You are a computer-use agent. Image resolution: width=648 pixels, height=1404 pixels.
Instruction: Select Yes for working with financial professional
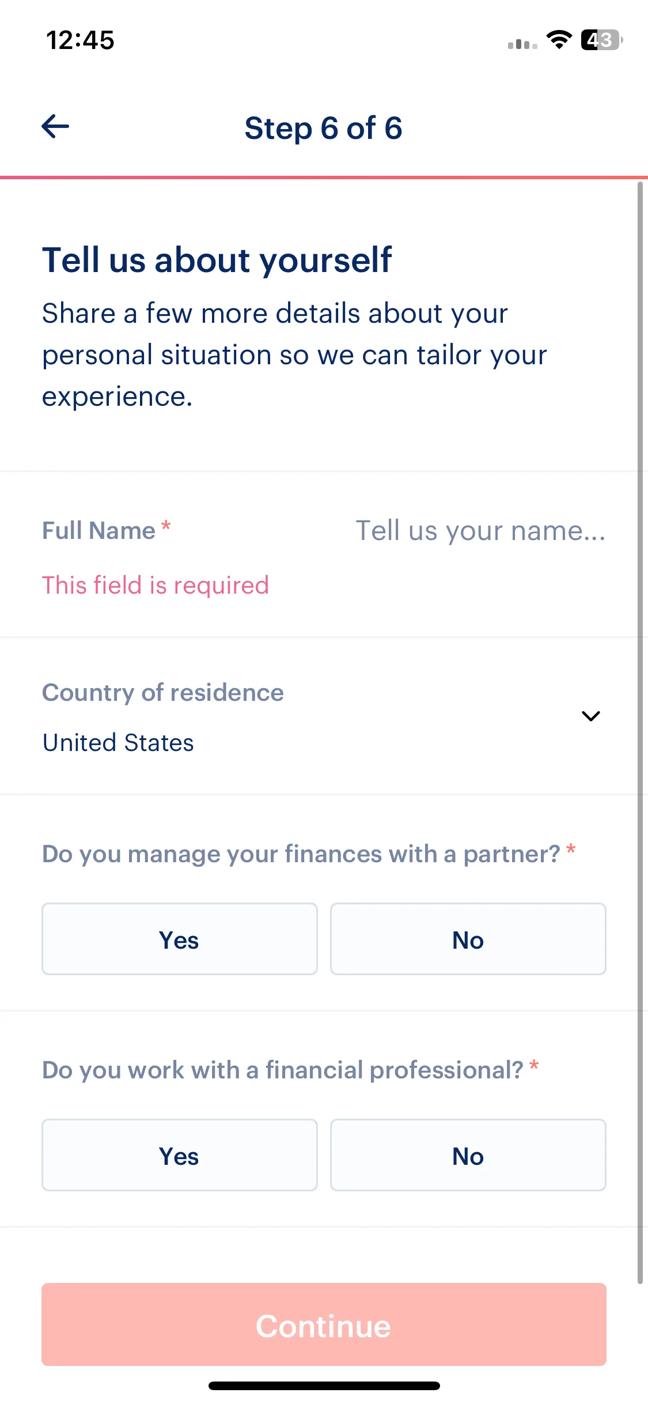(180, 1155)
